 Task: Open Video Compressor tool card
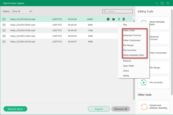point(154,53)
